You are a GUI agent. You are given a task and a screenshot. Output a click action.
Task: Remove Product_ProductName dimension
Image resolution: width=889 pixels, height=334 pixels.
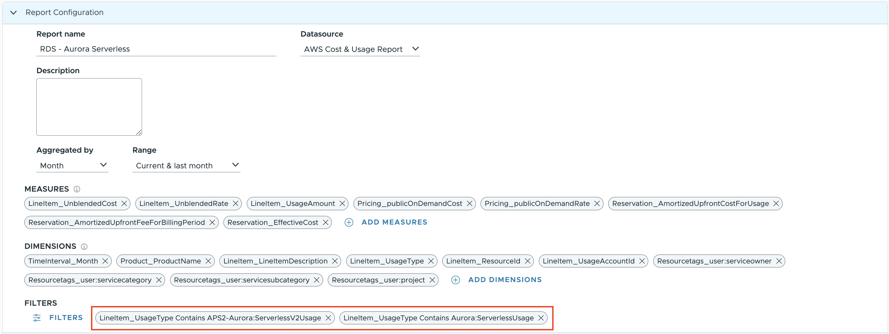point(208,261)
